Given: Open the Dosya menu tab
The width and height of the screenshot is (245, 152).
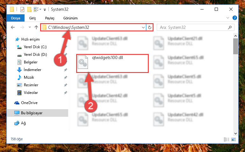Looking at the screenshot, I should click(x=16, y=18).
